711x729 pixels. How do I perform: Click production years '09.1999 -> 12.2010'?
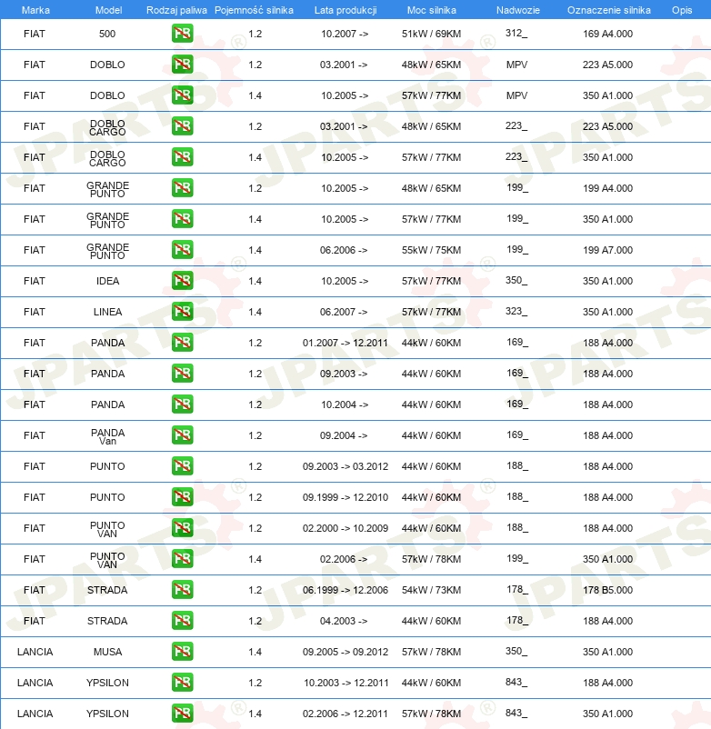click(345, 497)
